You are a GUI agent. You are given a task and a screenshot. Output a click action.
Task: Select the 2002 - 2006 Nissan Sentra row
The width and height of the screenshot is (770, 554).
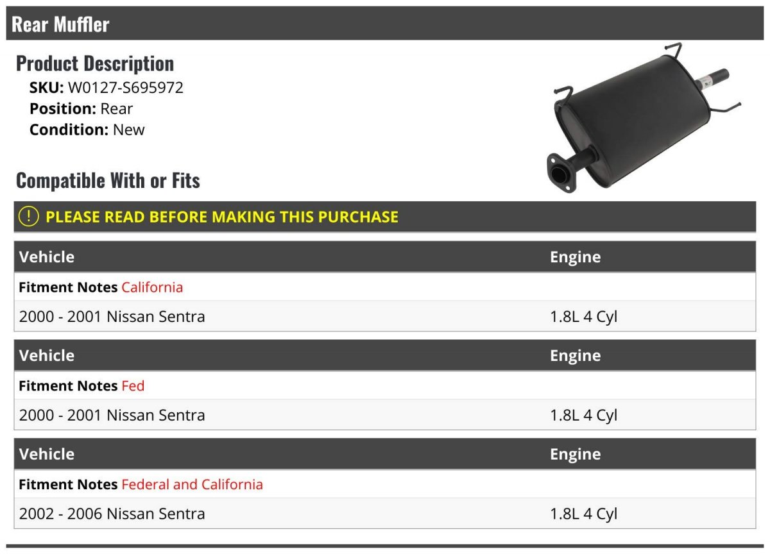(385, 514)
